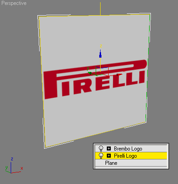The image size is (178, 184).
Task: Expand the Brembo Logo modifier
Action: pos(109,149)
